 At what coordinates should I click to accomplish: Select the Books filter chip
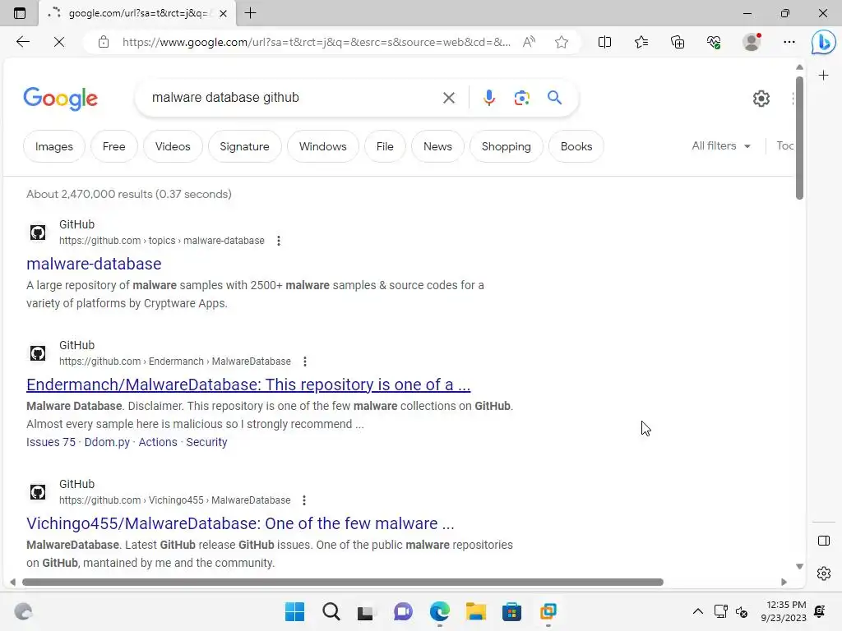pyautogui.click(x=576, y=146)
